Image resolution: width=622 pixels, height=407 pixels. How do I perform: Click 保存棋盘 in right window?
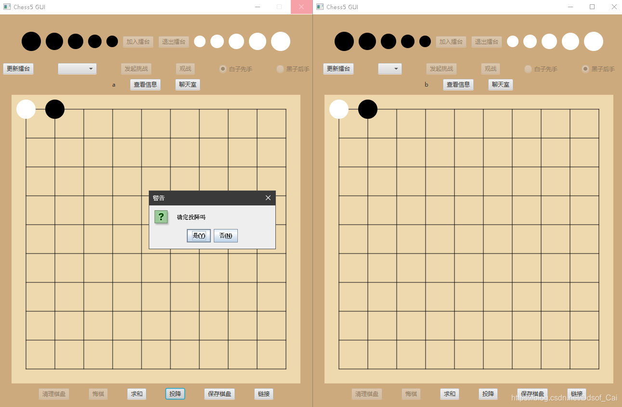pyautogui.click(x=532, y=394)
